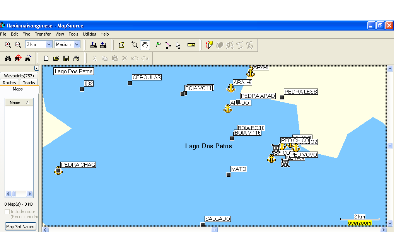
Task: Open Find Places with binoculars icon
Action: click(x=8, y=58)
